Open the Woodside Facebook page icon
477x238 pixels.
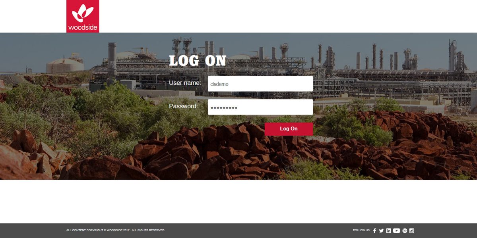(x=374, y=230)
